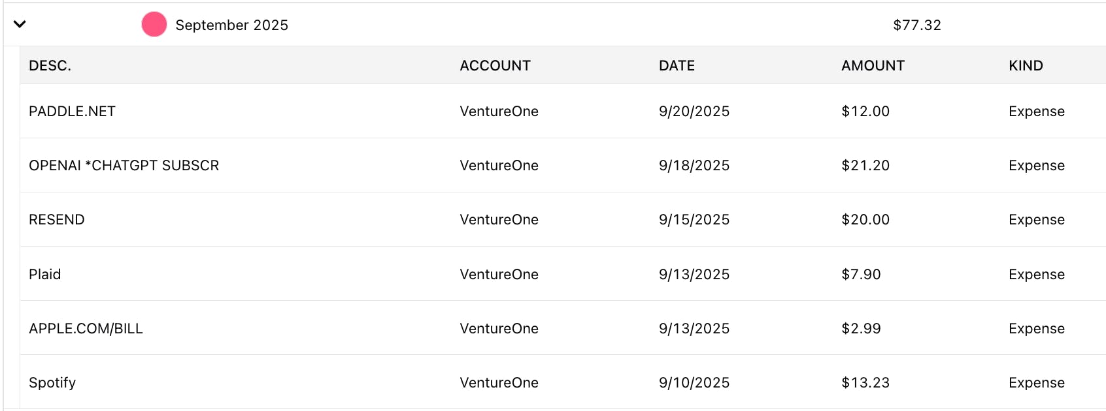Select the PADDLE.NET transaction row
Viewport: 1106px width, 411px height.
(72, 112)
